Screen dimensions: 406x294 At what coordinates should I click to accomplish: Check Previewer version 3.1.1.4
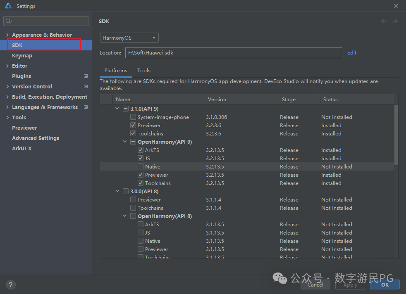coord(133,199)
